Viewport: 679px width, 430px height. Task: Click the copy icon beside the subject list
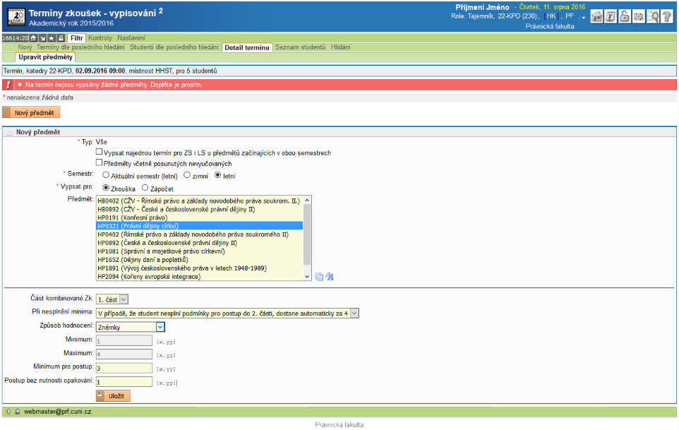[x=319, y=277]
